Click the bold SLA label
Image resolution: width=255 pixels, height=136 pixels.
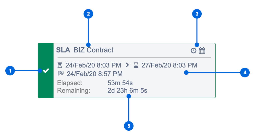click(x=63, y=50)
